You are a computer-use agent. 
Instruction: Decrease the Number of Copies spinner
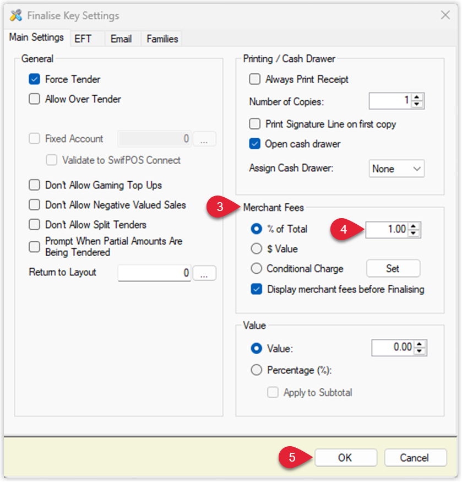pos(416,104)
